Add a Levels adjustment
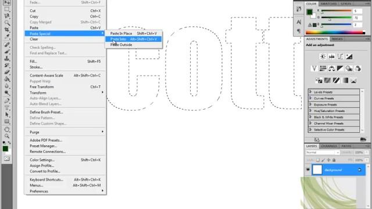The height and width of the screenshot is (209, 372). (x=332, y=56)
